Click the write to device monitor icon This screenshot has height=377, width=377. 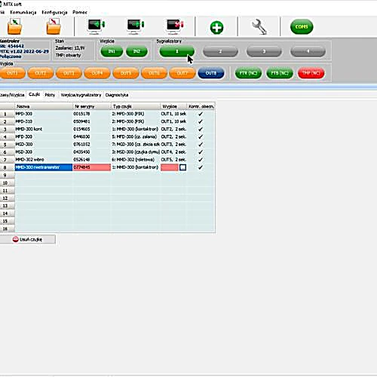click(135, 26)
